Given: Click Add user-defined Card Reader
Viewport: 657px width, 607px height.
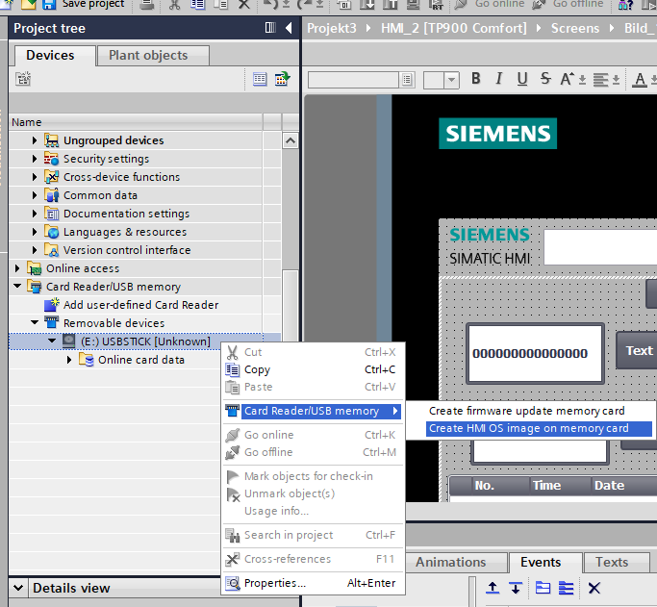Looking at the screenshot, I should point(140,305).
